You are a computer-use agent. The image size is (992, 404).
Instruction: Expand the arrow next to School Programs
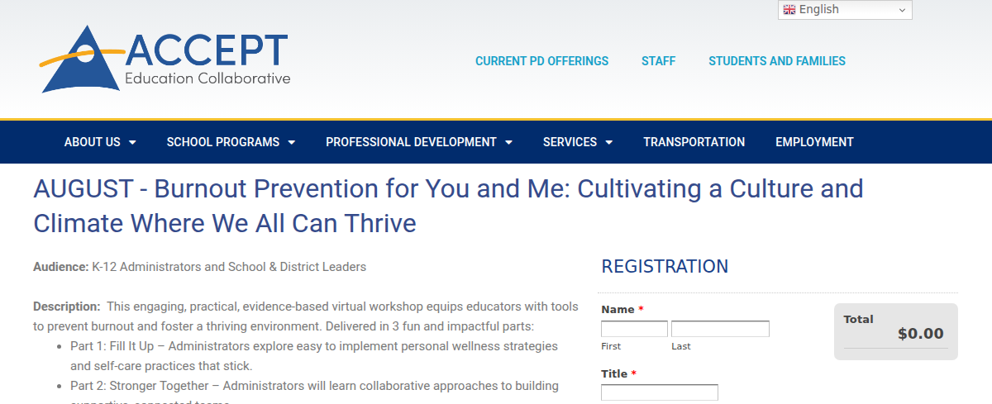(291, 142)
